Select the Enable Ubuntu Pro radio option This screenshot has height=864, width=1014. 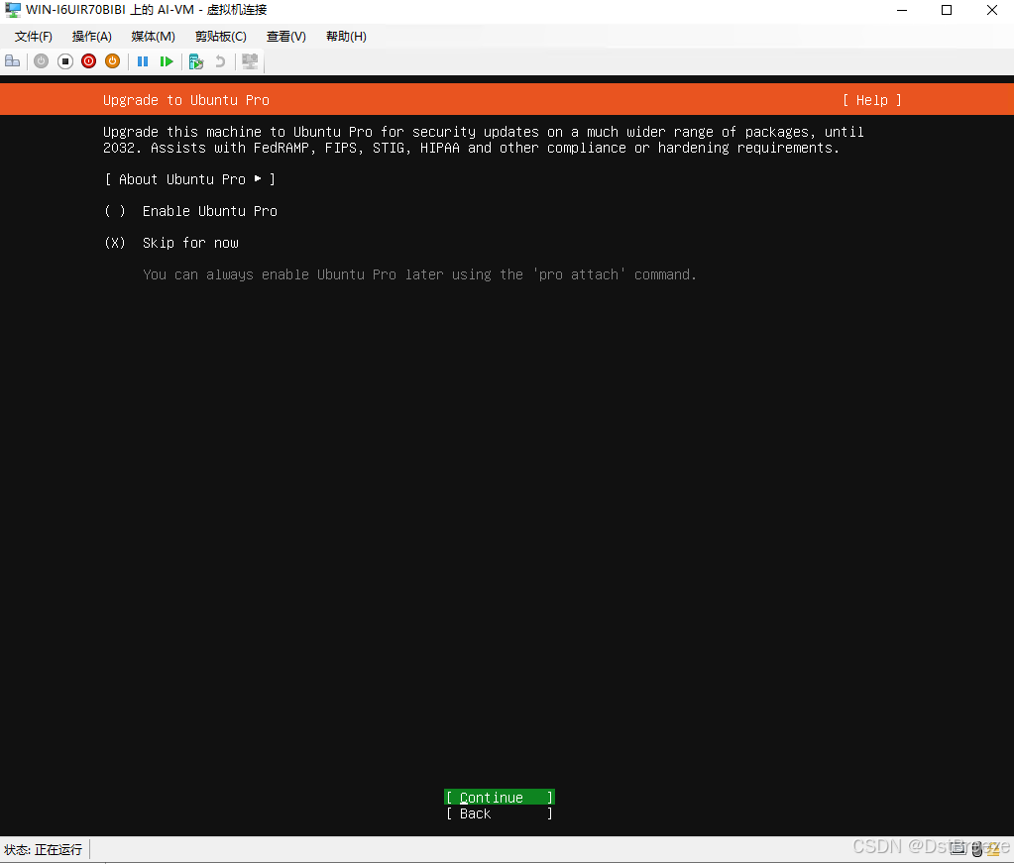click(191, 211)
